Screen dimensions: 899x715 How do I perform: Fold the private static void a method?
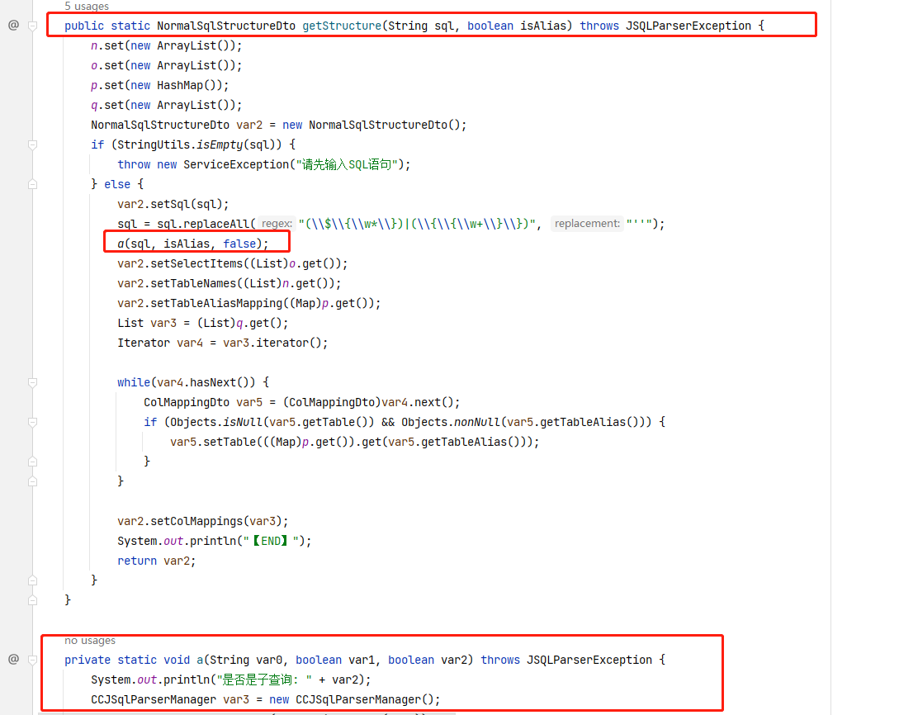point(33,660)
